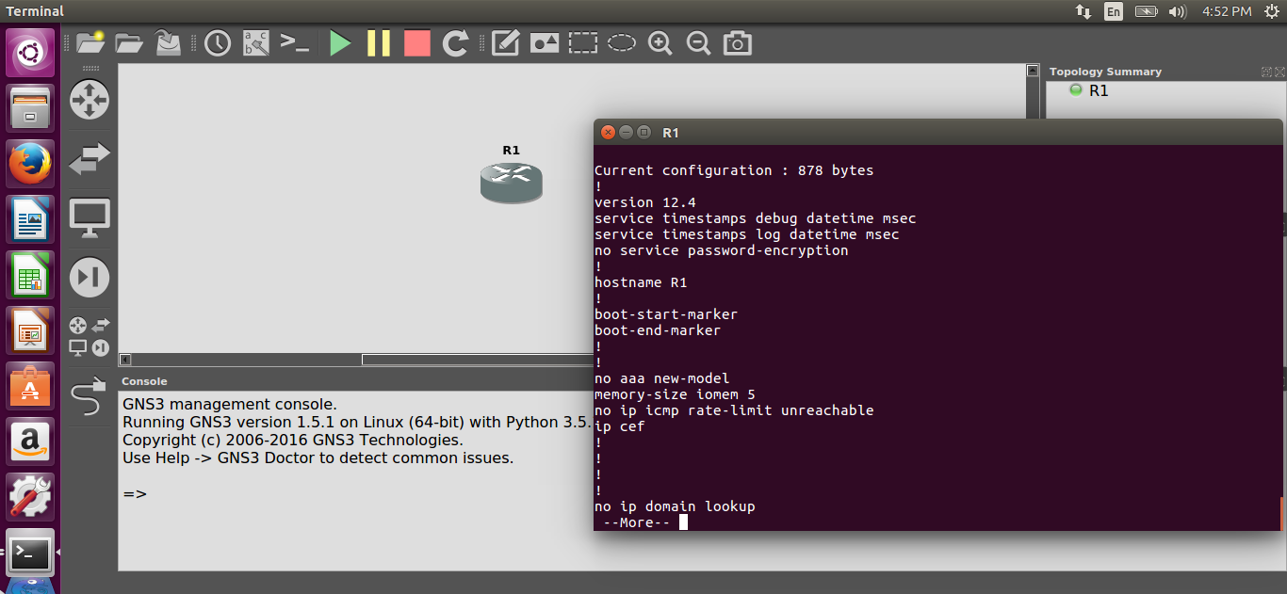Suspend all devices with yellow pause button
Screen dimensions: 1287x594
[379, 43]
